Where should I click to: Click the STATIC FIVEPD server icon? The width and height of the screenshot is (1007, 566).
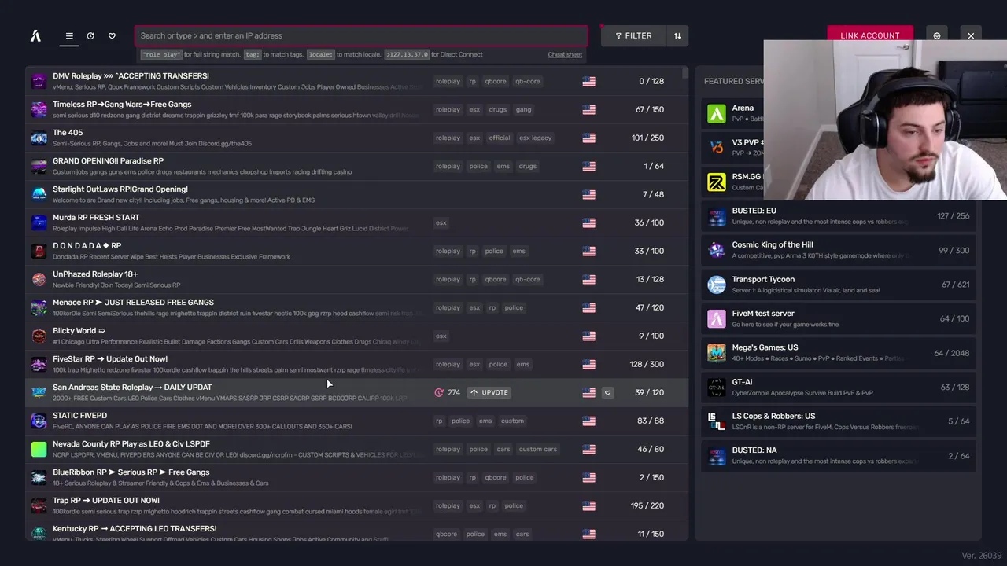point(39,421)
